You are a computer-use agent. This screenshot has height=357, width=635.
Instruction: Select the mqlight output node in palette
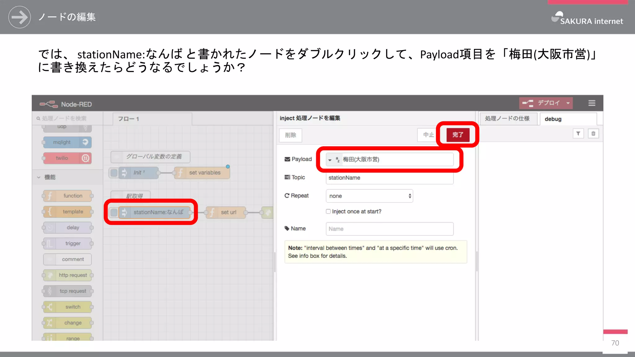[x=68, y=142]
